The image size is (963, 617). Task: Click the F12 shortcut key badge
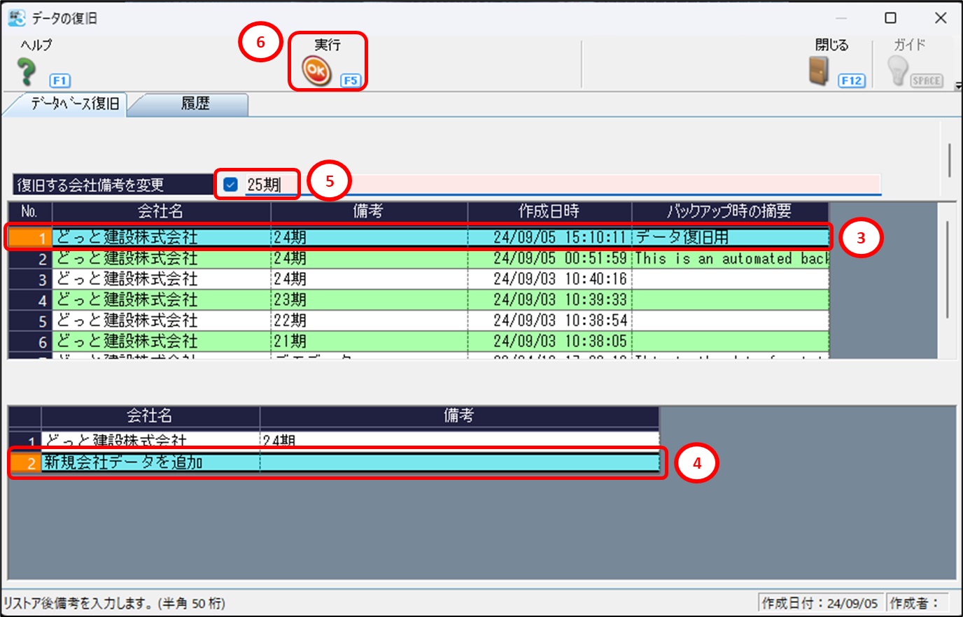click(851, 80)
